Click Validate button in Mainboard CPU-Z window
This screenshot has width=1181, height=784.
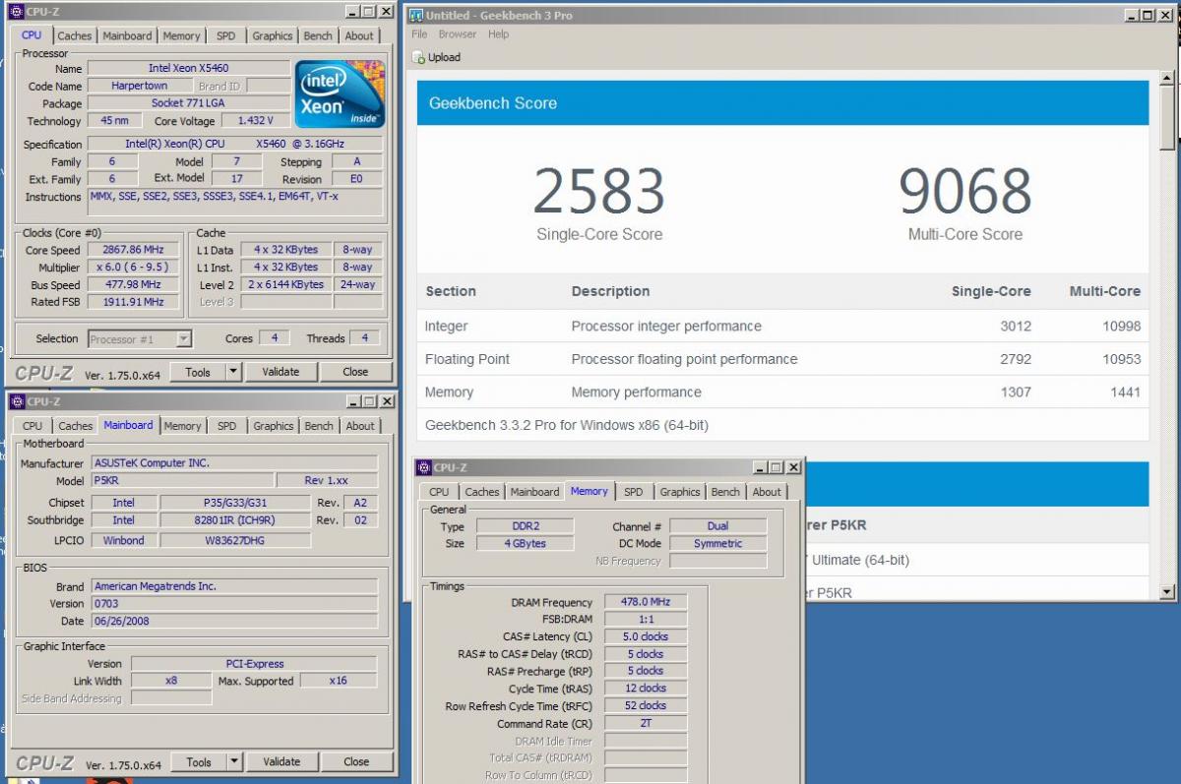coord(281,761)
